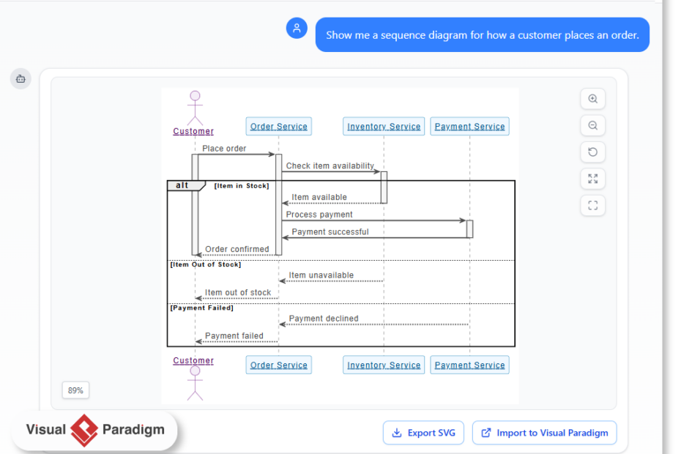Click the sequence diagram prompt message bubble
681x454 pixels.
pyautogui.click(x=482, y=34)
